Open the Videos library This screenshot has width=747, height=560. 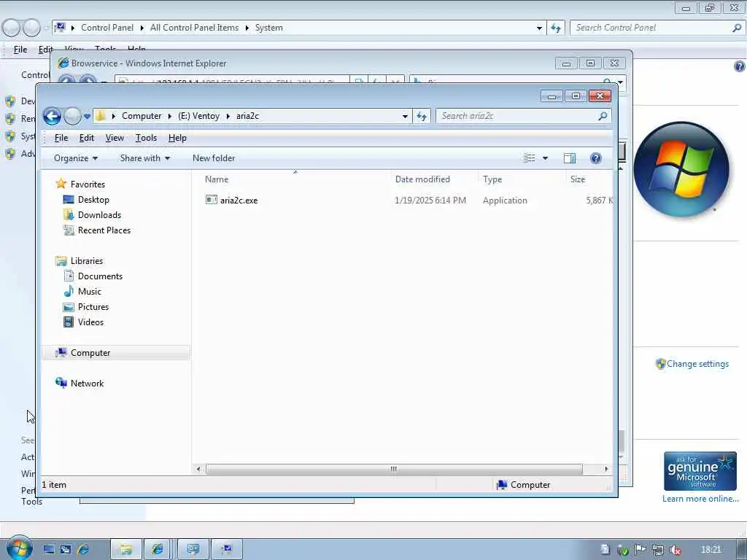pos(90,322)
